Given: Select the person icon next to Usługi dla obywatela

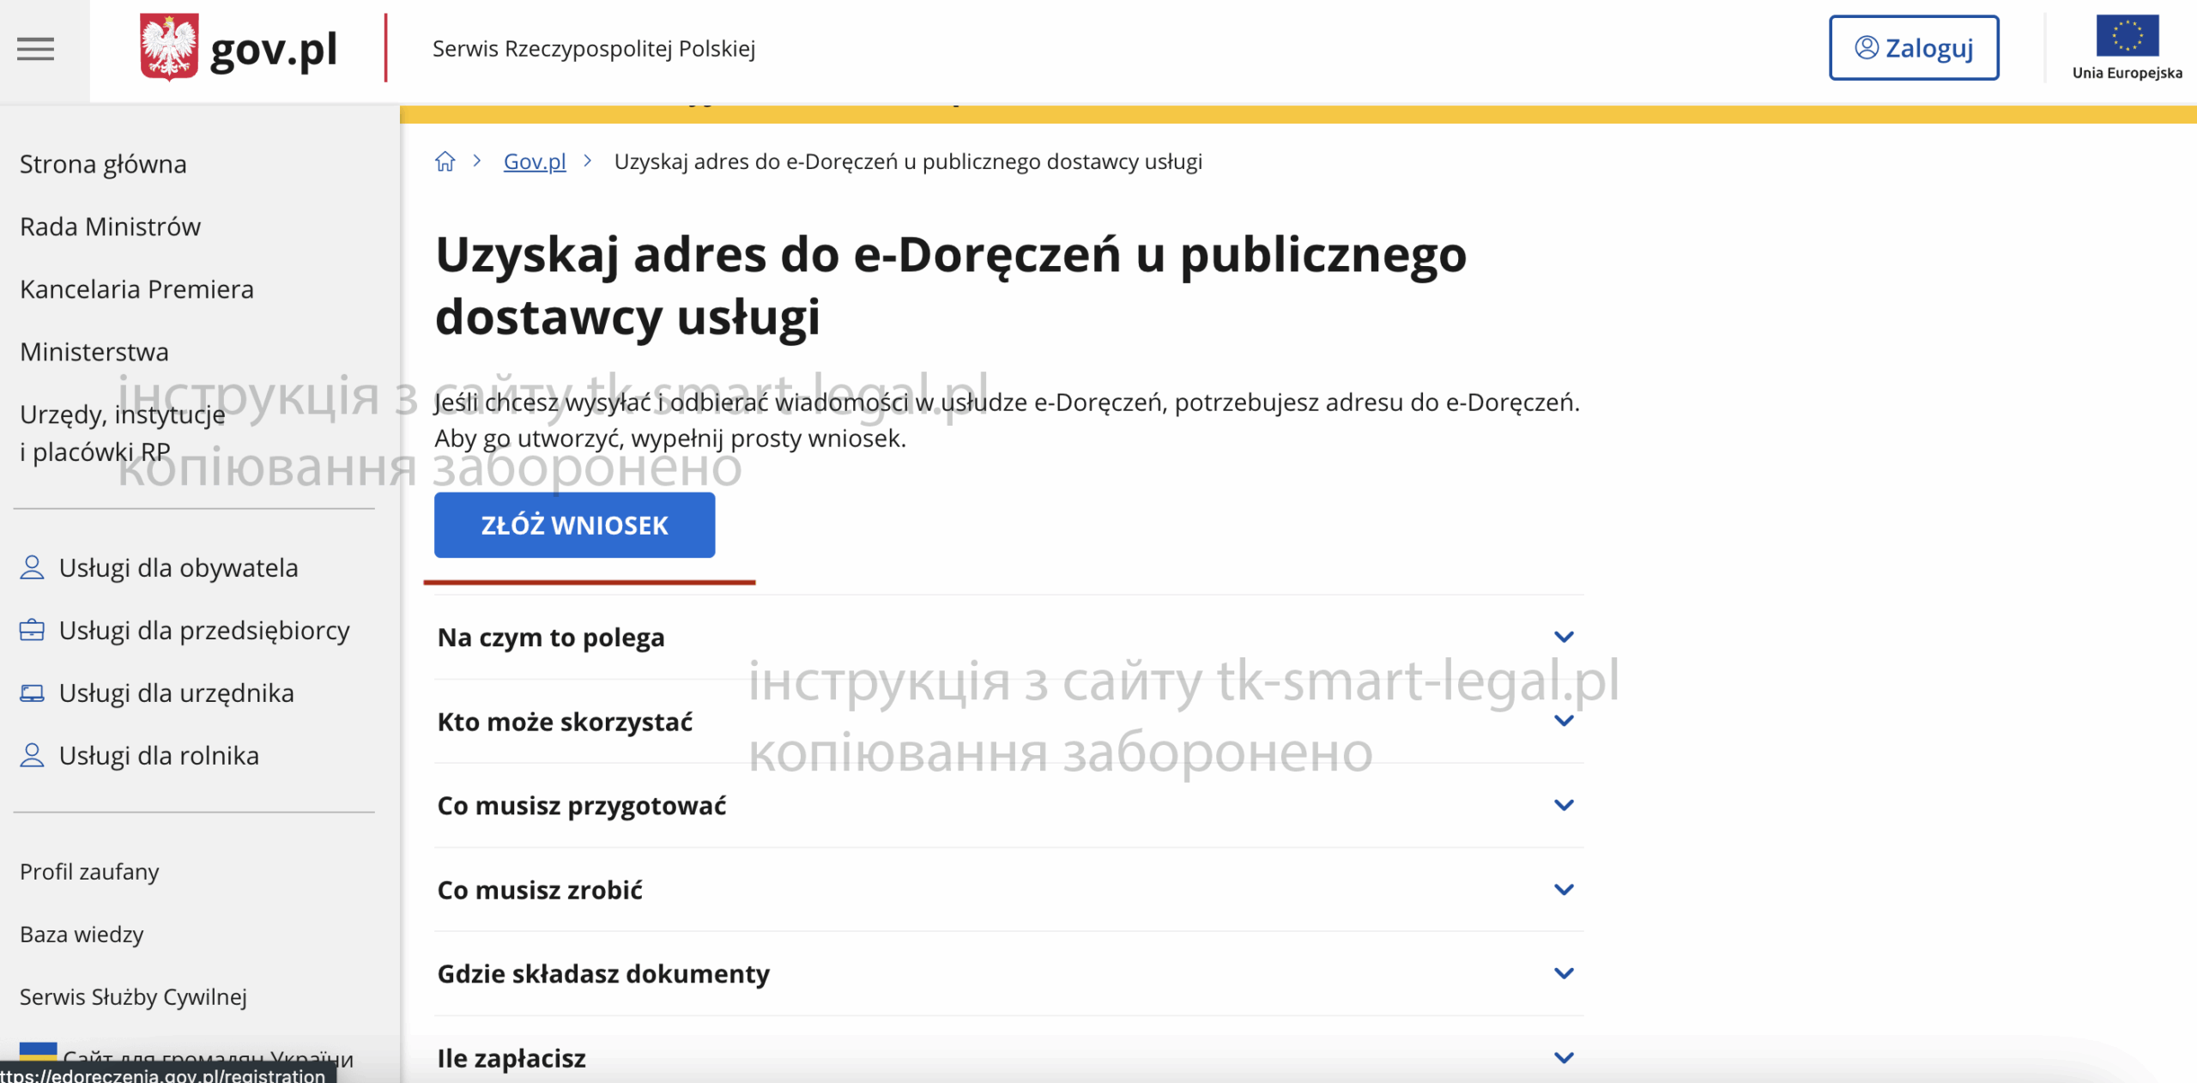Looking at the screenshot, I should coord(32,566).
